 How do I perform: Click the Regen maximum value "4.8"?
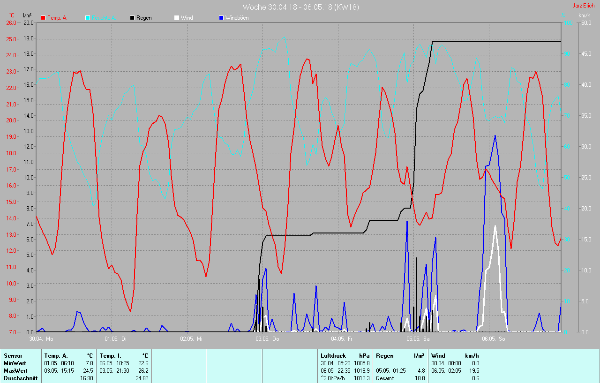[420, 371]
